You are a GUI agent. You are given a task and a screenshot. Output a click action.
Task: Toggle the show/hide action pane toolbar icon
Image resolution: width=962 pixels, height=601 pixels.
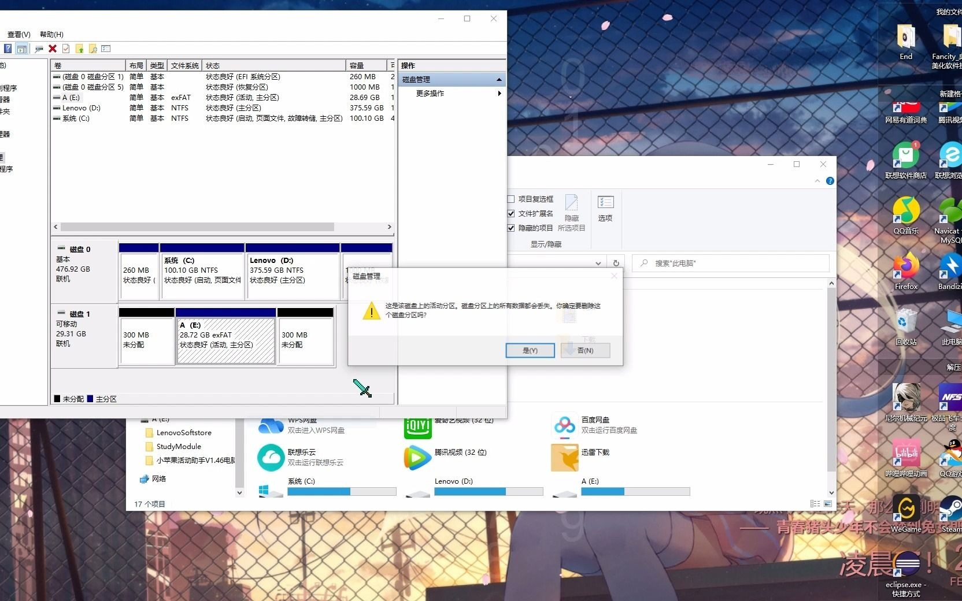pos(21,49)
